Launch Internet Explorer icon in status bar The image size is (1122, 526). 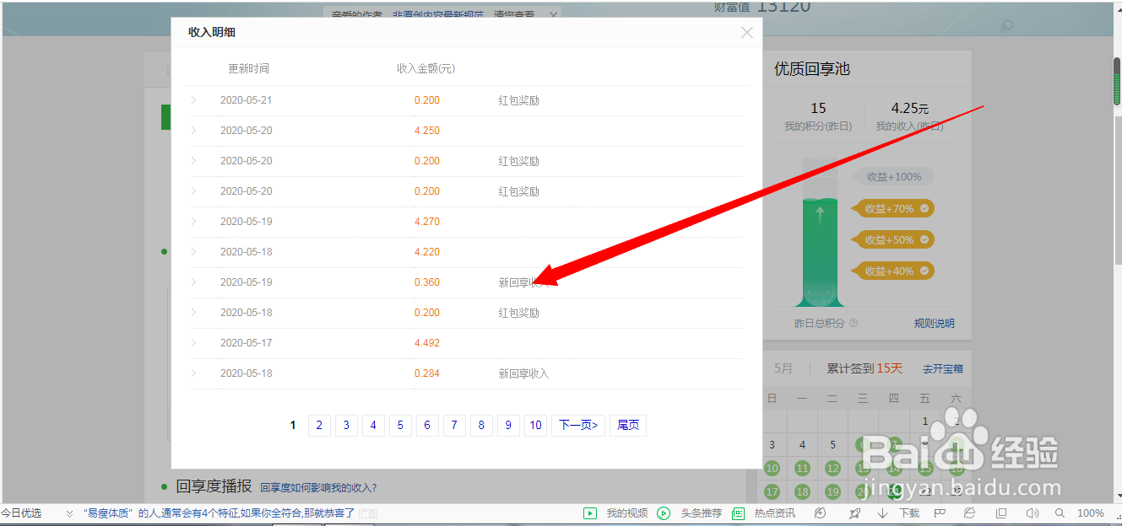click(x=968, y=513)
